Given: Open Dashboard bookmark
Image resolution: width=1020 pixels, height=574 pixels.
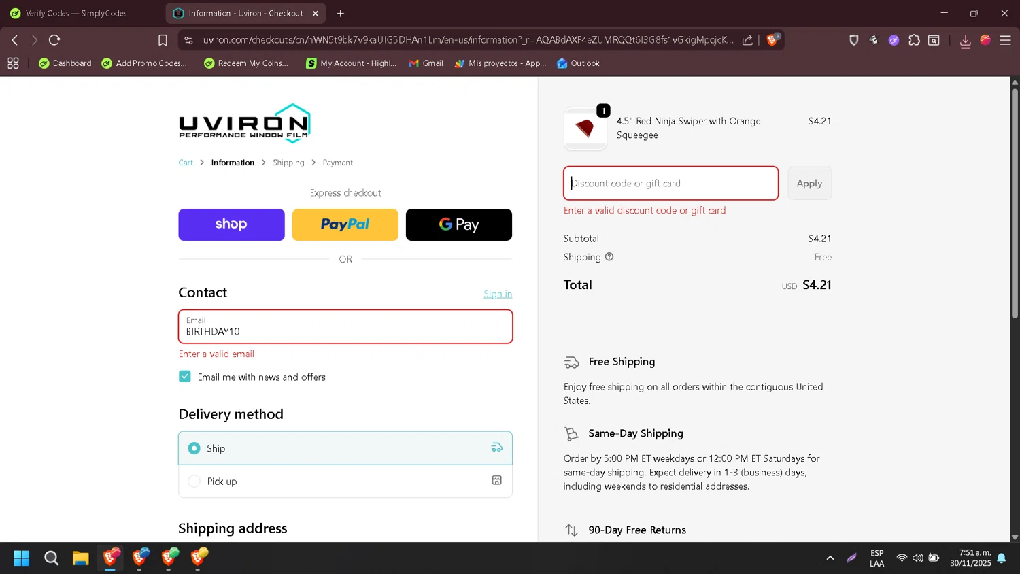Looking at the screenshot, I should [65, 63].
